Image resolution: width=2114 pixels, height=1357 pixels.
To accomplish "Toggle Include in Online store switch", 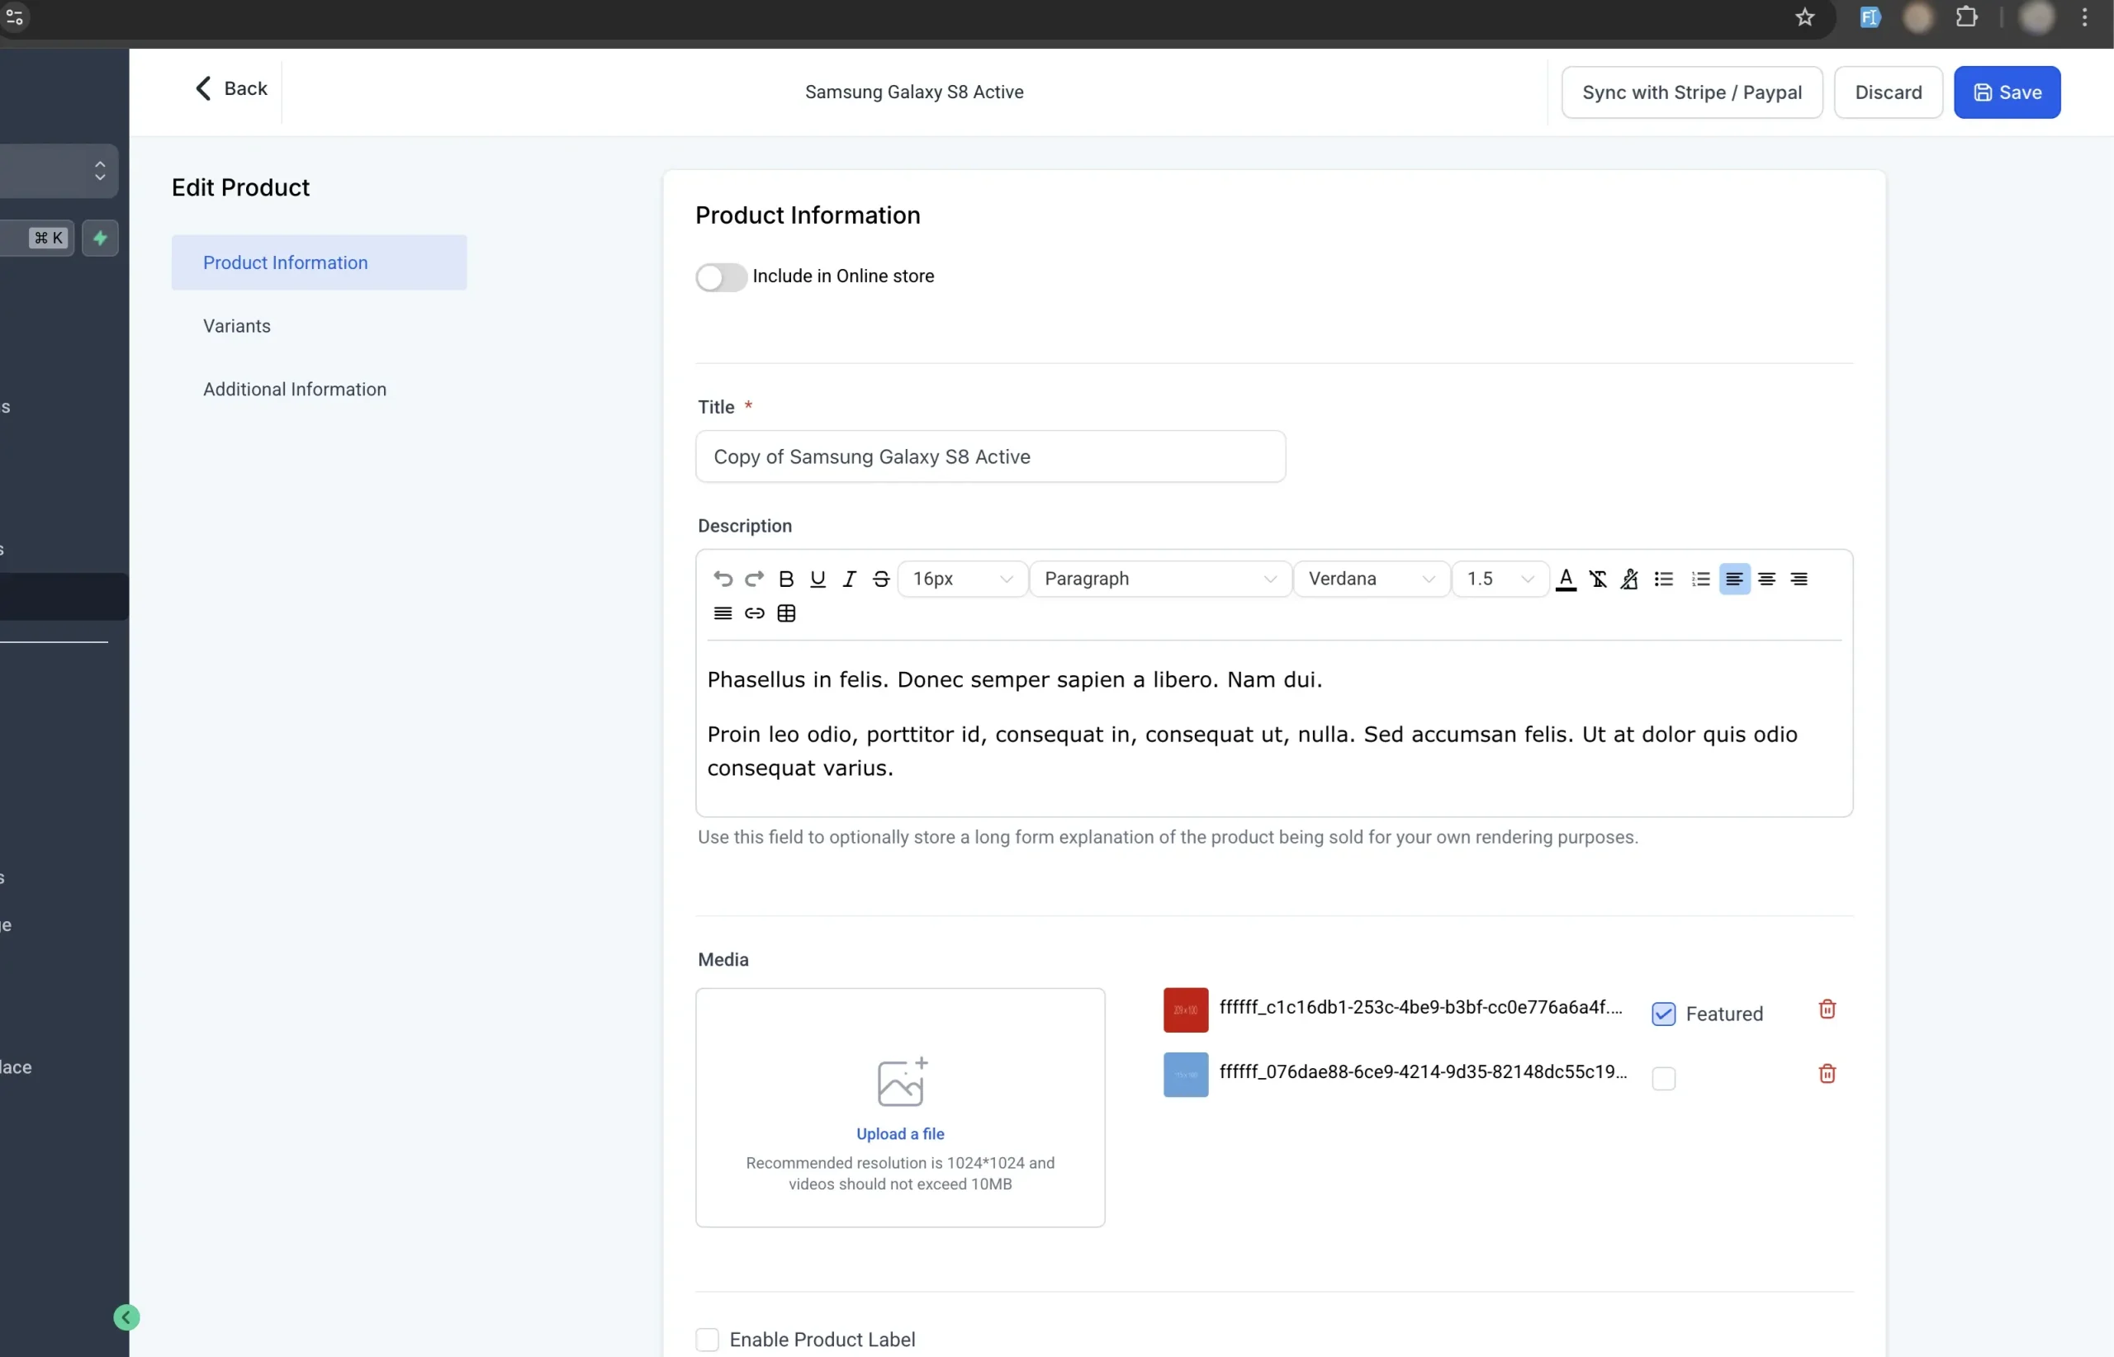I will click(720, 277).
